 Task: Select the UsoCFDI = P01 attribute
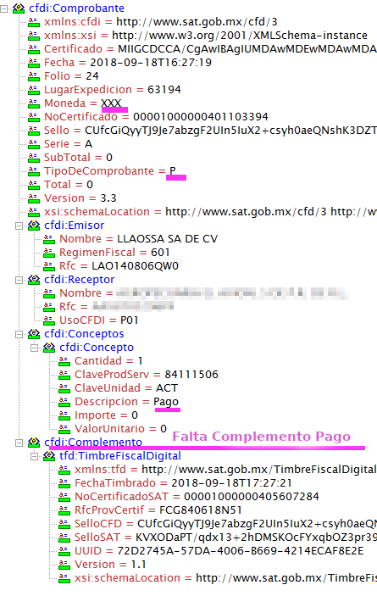99,320
